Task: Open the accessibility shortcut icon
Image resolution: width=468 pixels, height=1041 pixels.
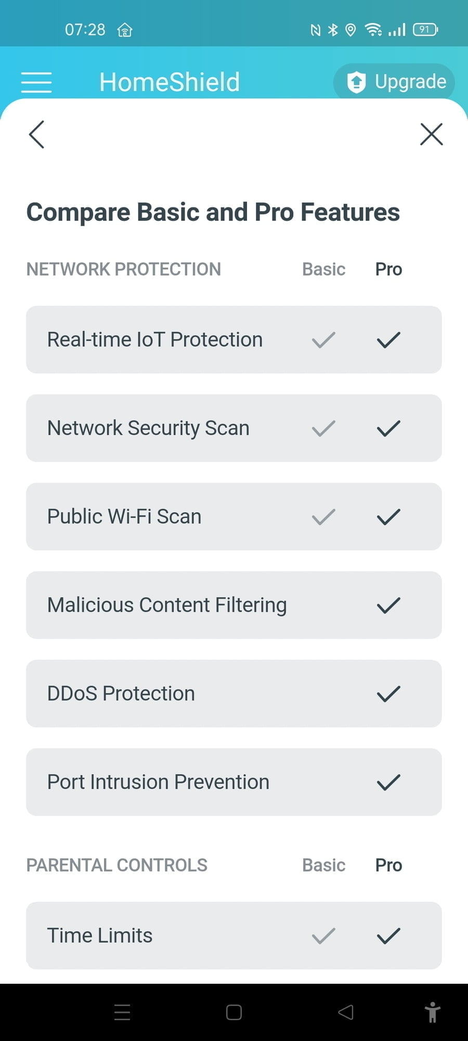Action: pos(432,1012)
